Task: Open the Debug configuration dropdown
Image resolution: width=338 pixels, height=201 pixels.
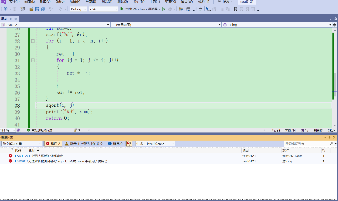Action: 78,9
